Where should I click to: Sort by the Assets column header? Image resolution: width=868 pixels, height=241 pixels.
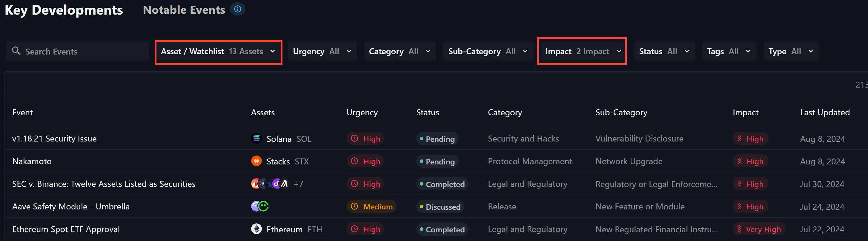263,112
